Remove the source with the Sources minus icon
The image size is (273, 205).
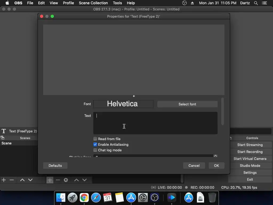[x=58, y=180]
